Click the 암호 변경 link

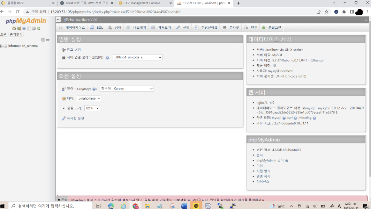(x=74, y=50)
